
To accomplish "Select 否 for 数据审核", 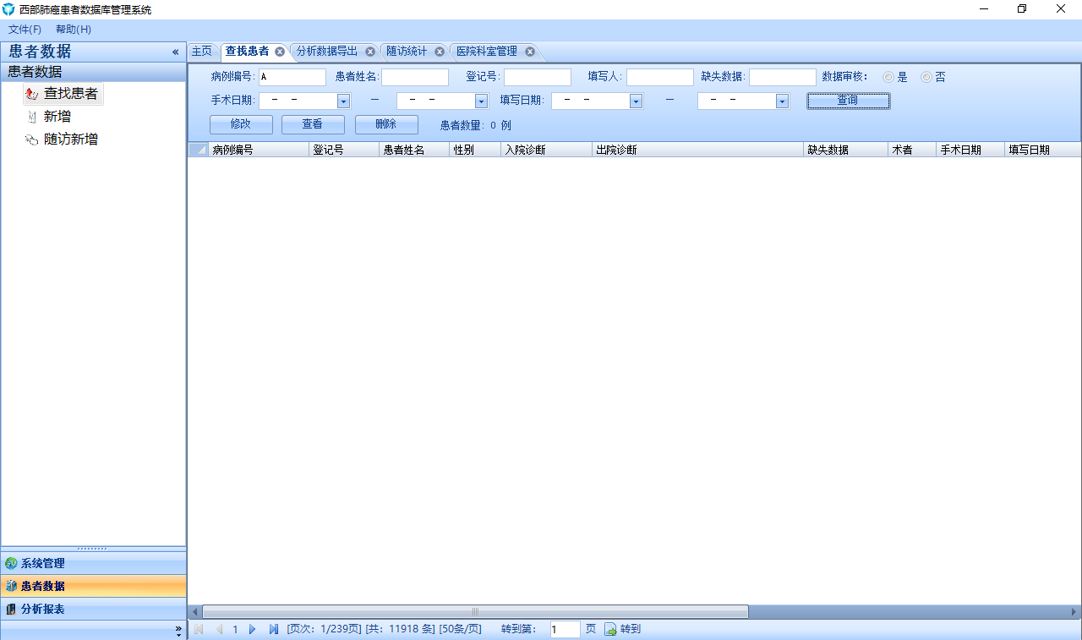I will [926, 76].
